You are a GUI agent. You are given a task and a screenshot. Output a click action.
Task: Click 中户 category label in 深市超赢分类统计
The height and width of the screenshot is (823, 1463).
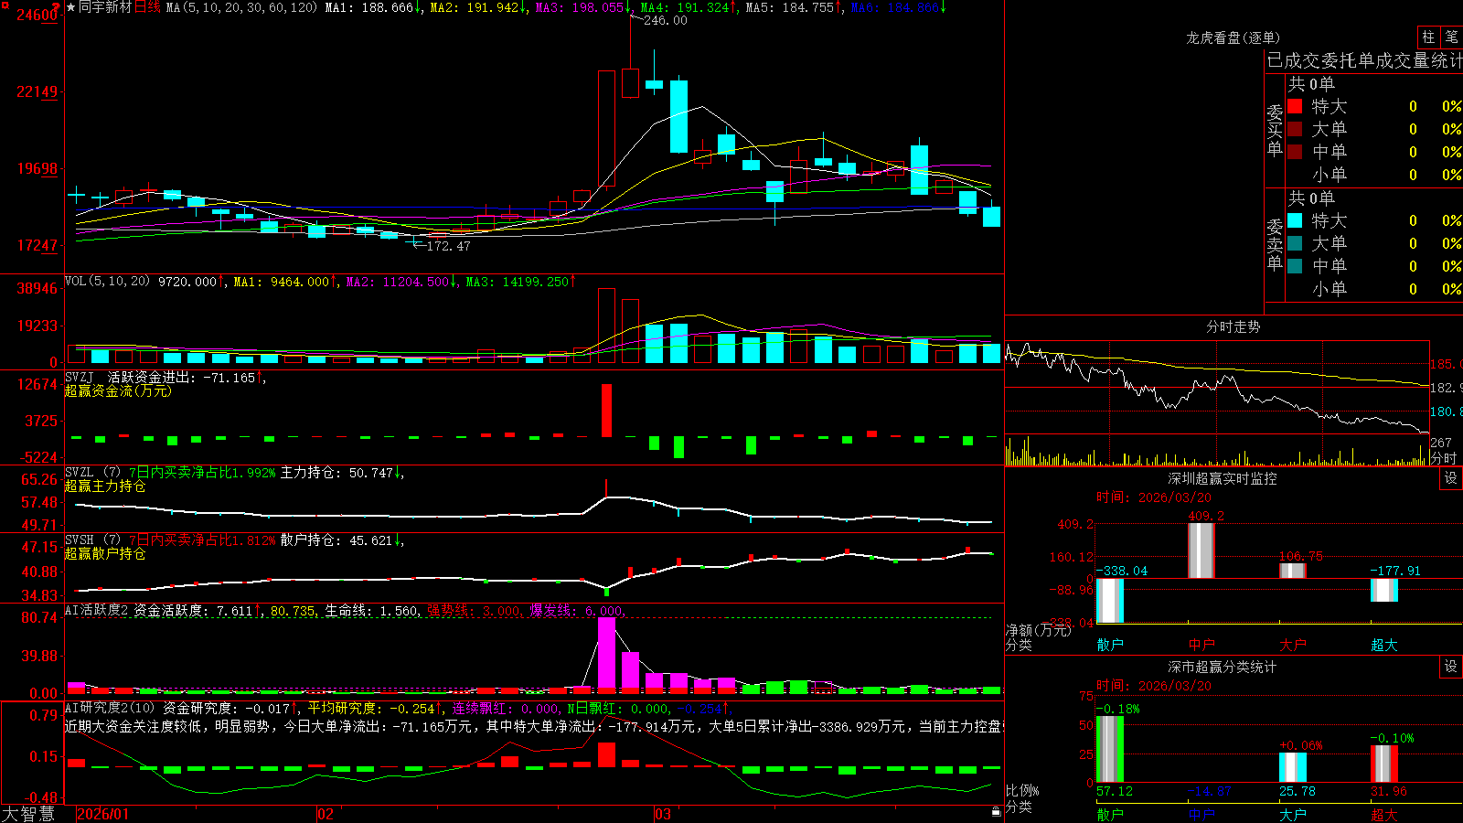point(1201,814)
